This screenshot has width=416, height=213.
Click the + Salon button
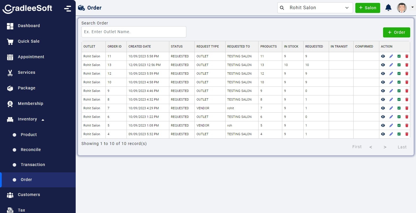click(x=367, y=8)
